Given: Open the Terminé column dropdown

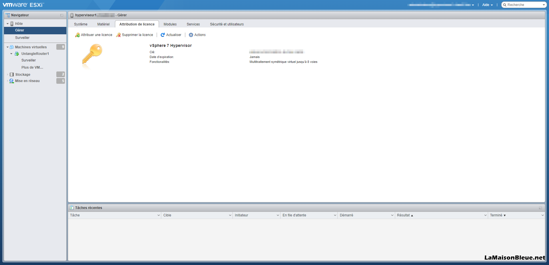Looking at the screenshot, I should click(542, 215).
